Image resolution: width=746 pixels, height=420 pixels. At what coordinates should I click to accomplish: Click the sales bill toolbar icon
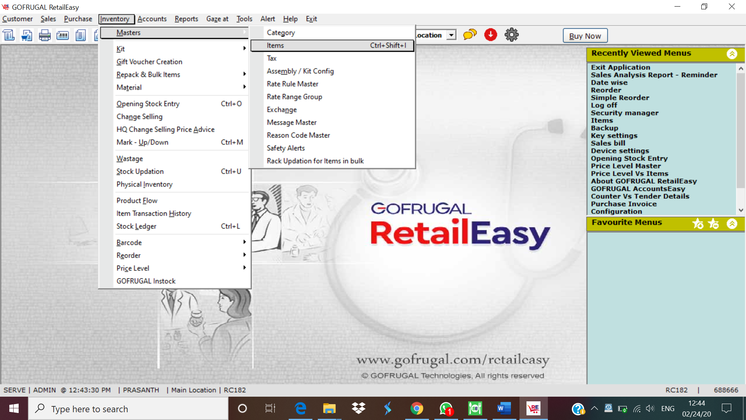[9, 35]
